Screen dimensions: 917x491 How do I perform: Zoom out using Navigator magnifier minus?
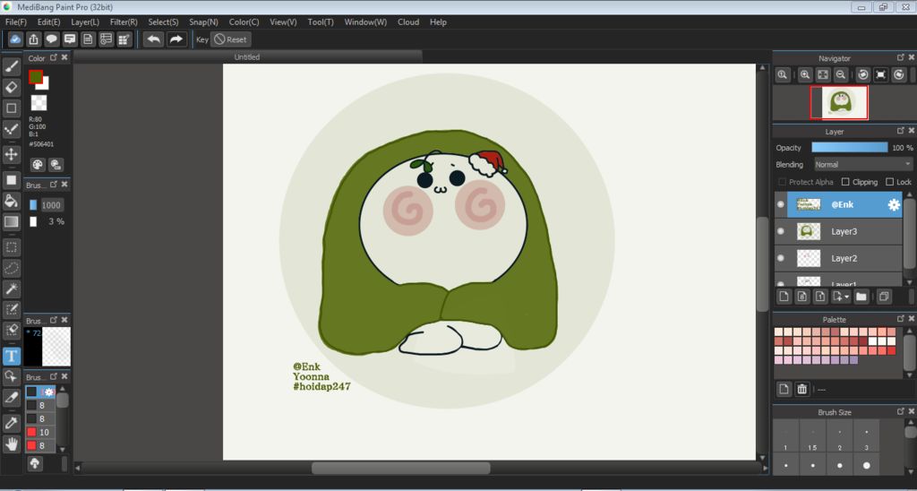[840, 74]
